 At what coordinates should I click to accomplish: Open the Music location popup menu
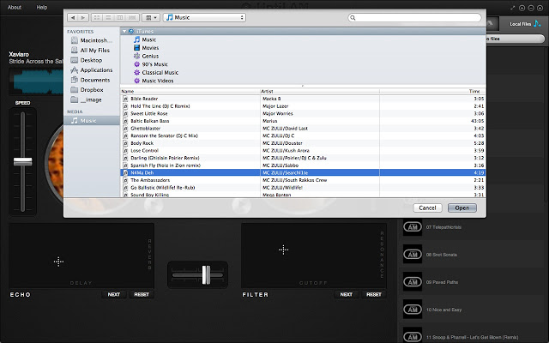(204, 17)
